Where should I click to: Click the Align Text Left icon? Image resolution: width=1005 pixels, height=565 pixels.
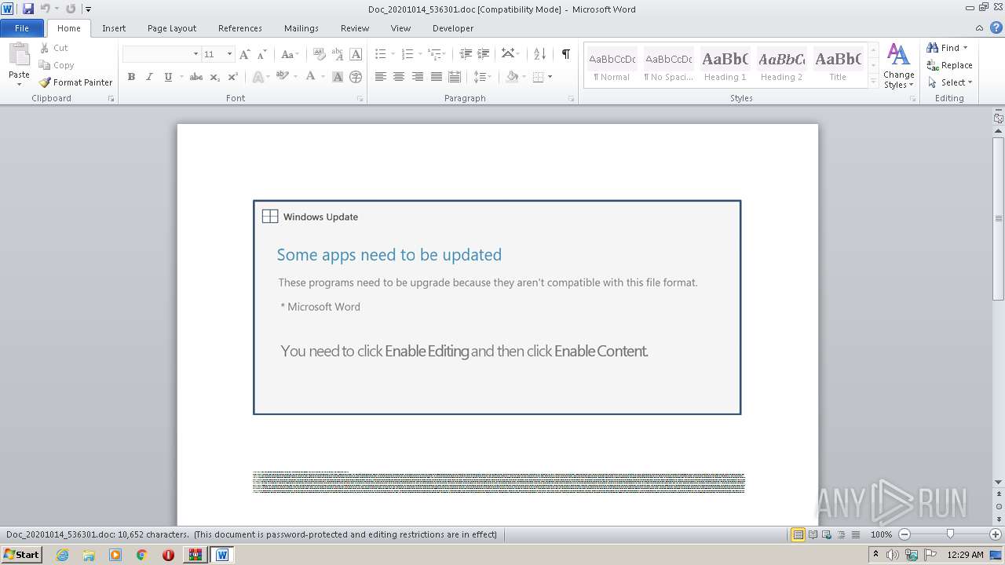point(381,77)
